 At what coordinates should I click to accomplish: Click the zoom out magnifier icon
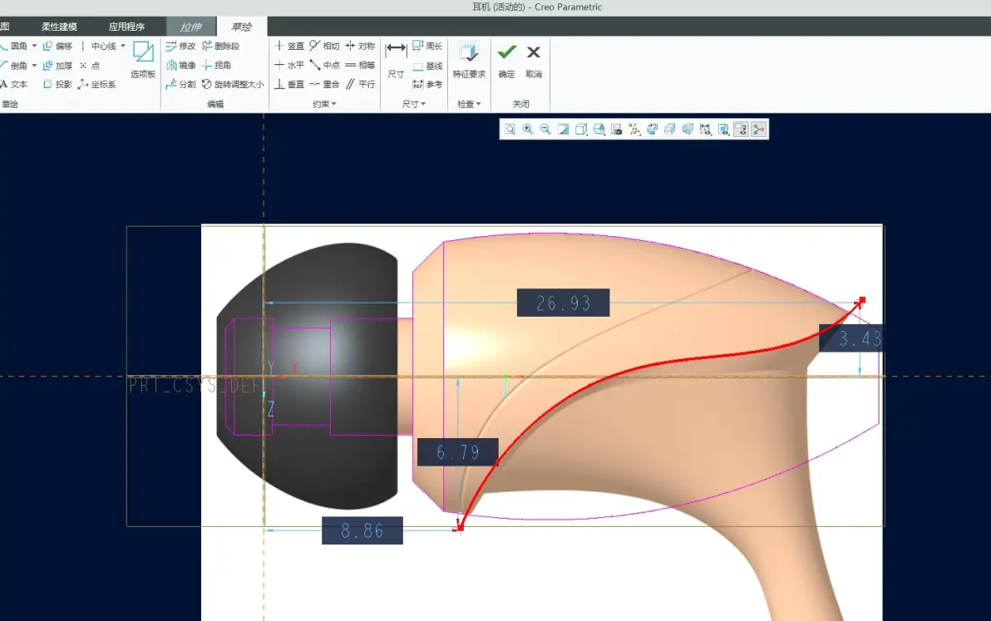tap(545, 129)
